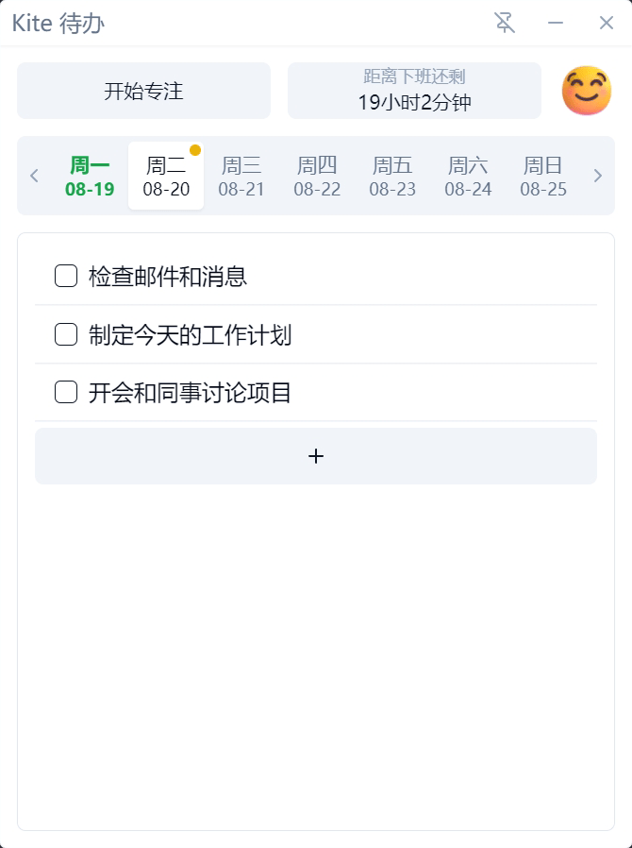The height and width of the screenshot is (848, 632).
Task: Check the 检查邮件和消息 checkbox
Action: click(x=66, y=276)
